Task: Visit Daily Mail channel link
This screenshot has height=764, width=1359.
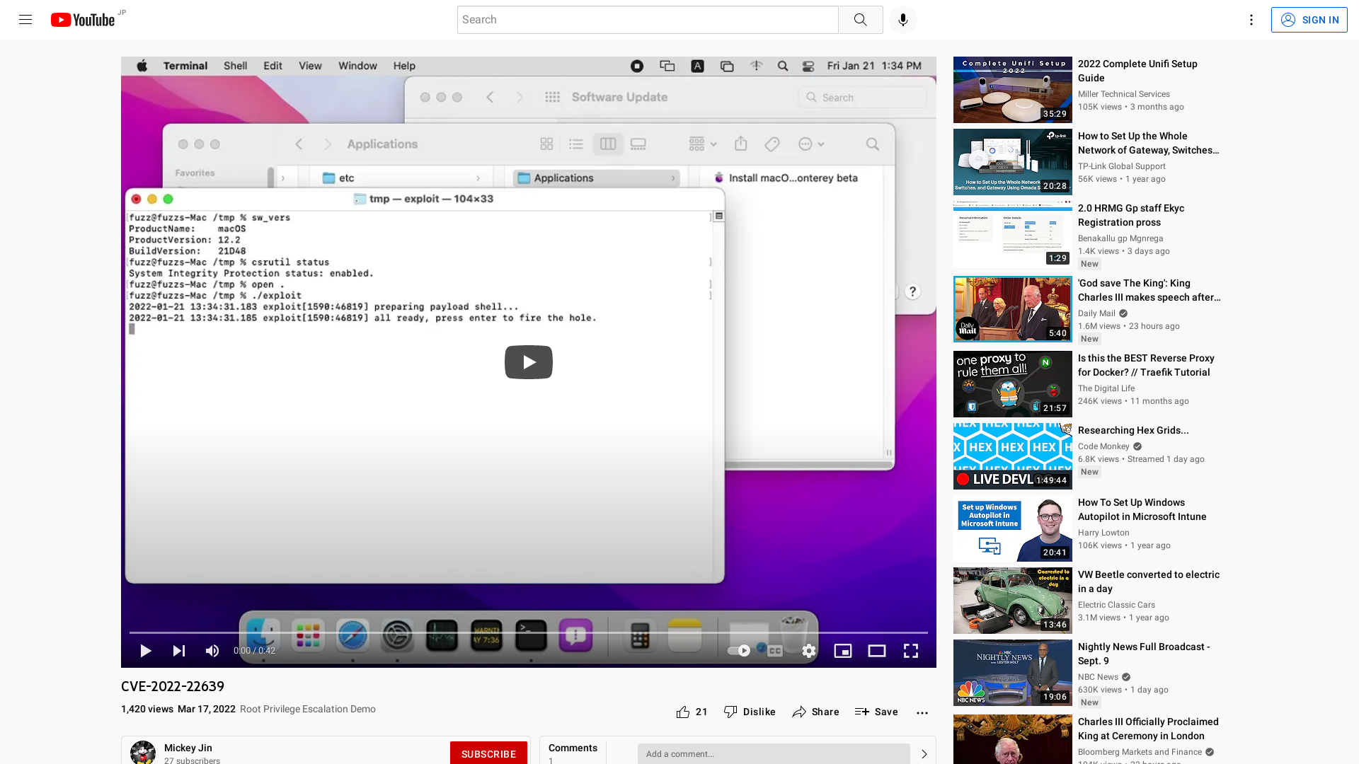Action: (x=1096, y=313)
